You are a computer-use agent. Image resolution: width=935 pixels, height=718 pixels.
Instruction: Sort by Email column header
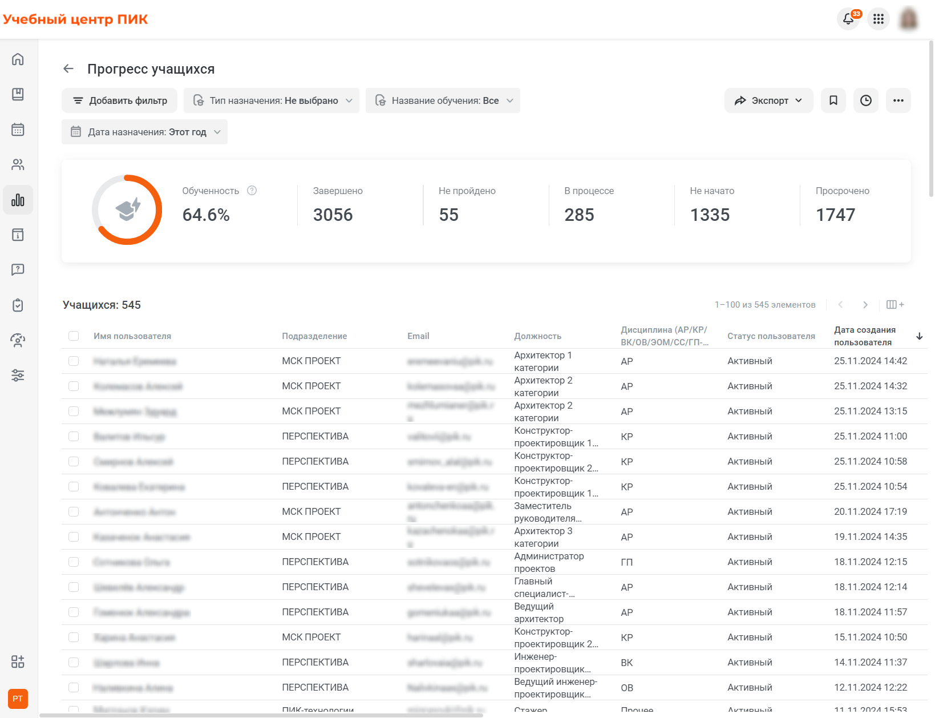click(418, 336)
